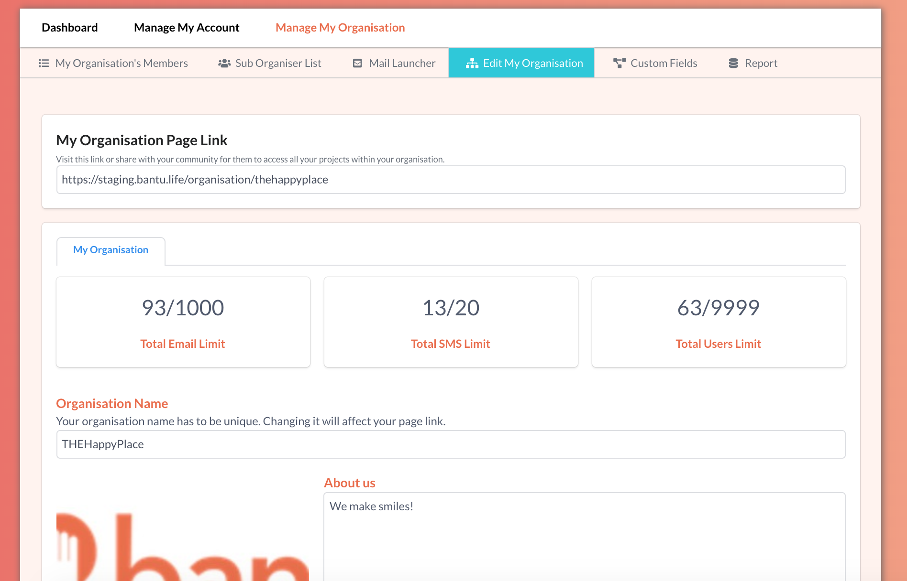Click the Report database icon
The height and width of the screenshot is (581, 907).
(733, 63)
